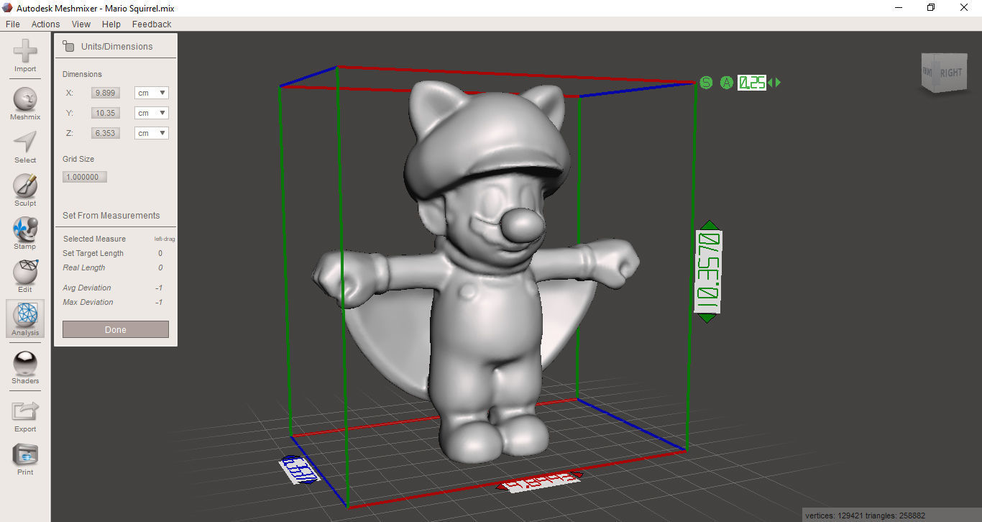Click the Units/Dimensions panel header icon
982x522 pixels.
coord(68,46)
